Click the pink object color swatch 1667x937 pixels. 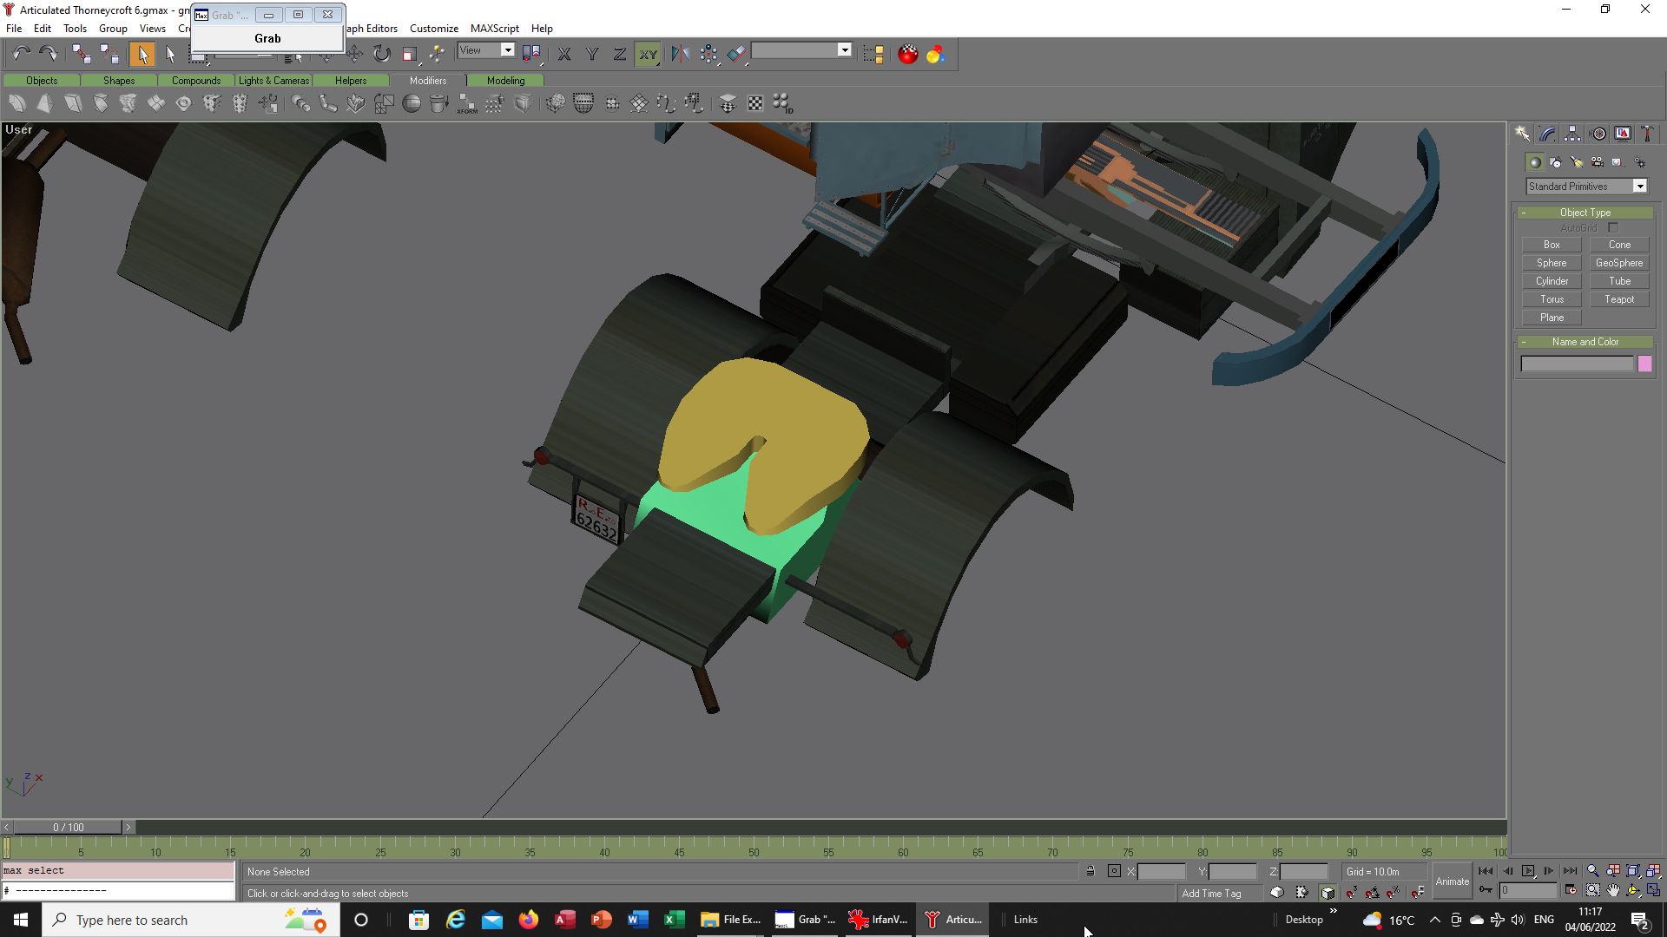(1644, 364)
